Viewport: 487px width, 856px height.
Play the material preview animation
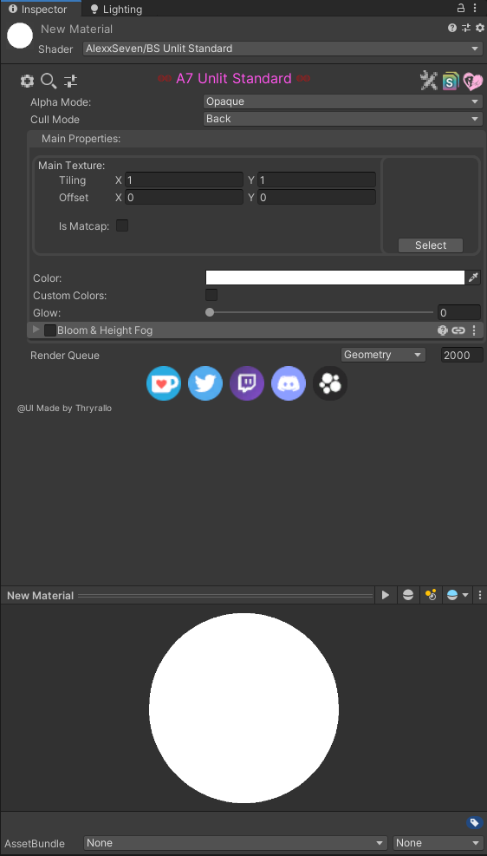point(386,595)
